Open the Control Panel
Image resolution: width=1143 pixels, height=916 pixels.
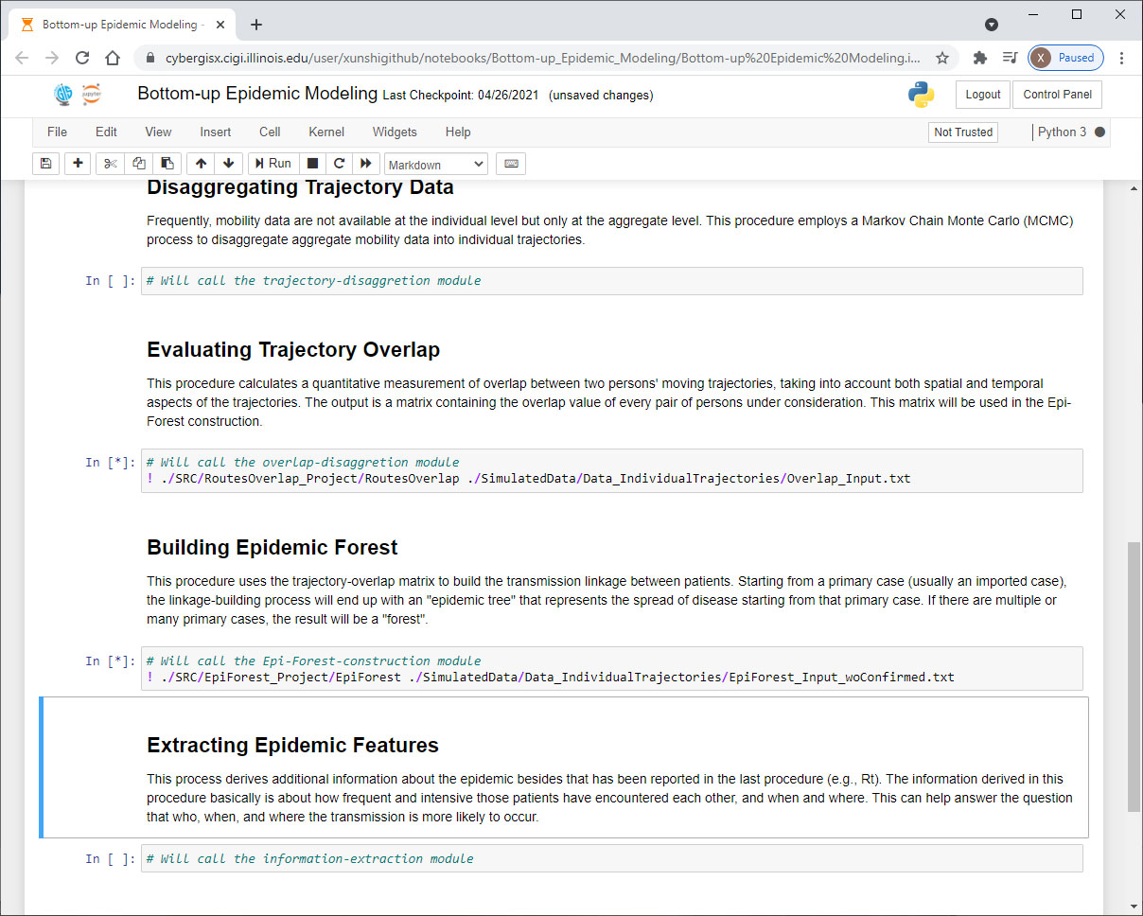(1057, 95)
